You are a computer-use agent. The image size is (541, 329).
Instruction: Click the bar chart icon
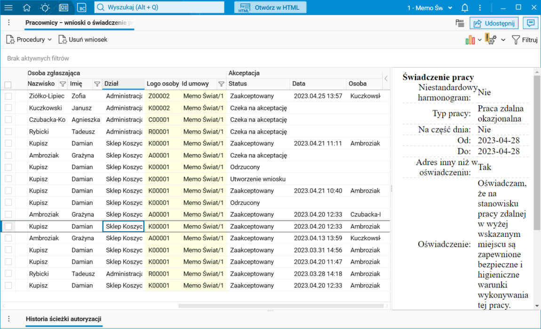click(x=470, y=40)
